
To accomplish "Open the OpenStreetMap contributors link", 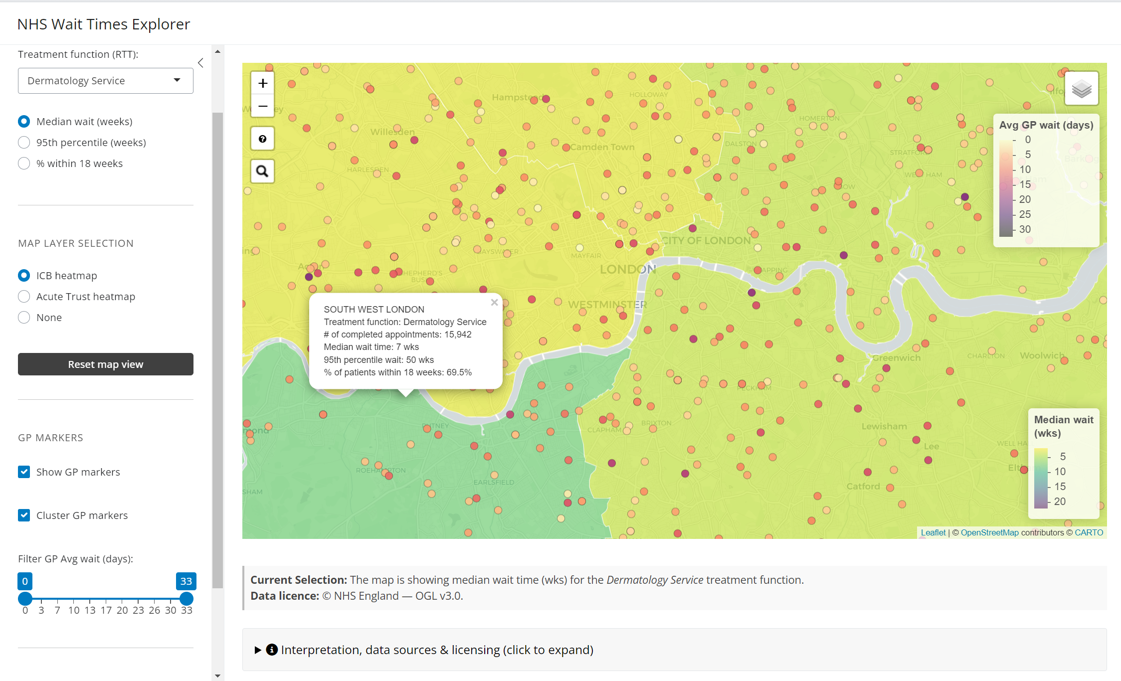I will (989, 532).
